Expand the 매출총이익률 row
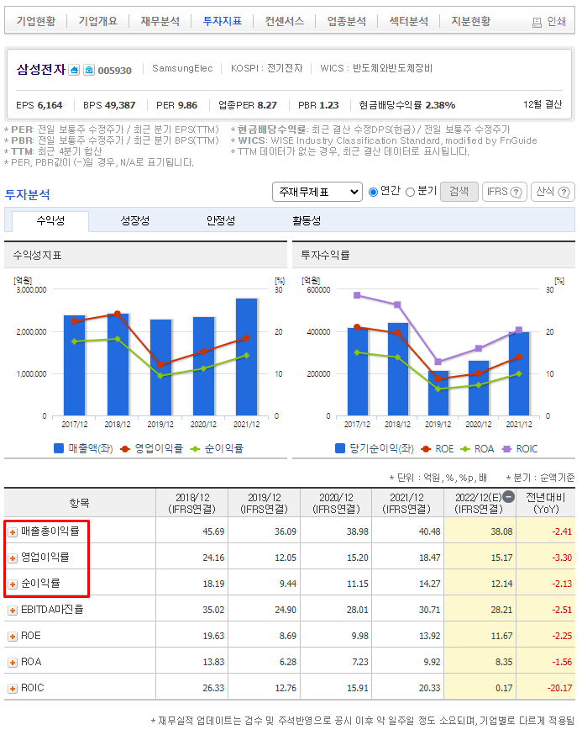This screenshot has width=582, height=735. point(13,532)
